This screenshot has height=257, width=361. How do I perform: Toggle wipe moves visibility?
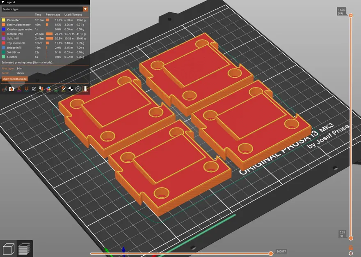(34, 88)
